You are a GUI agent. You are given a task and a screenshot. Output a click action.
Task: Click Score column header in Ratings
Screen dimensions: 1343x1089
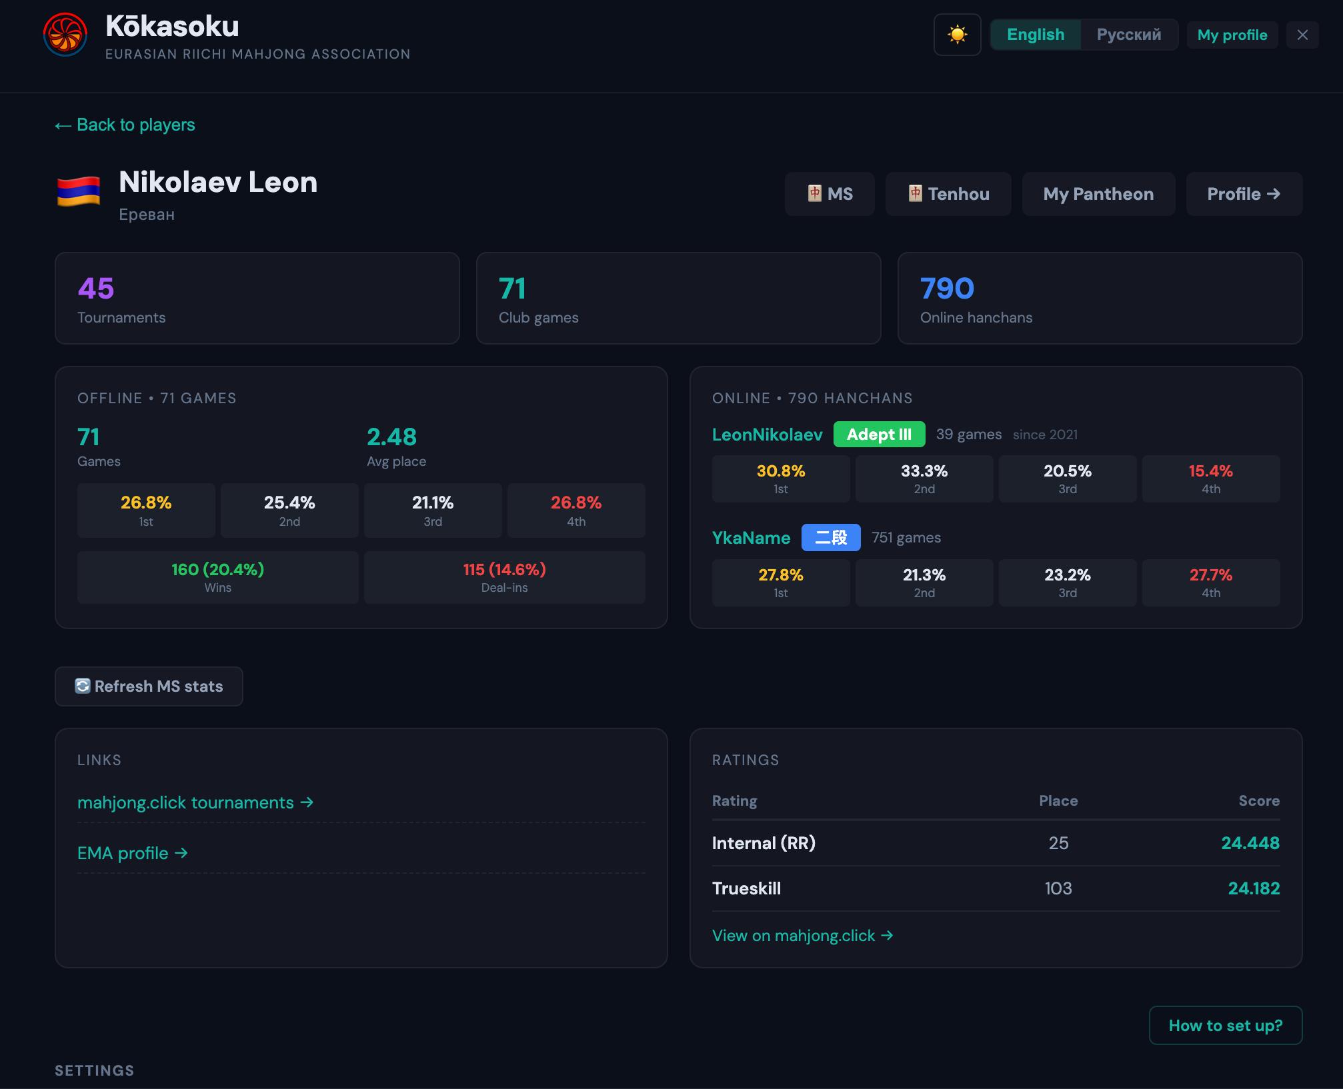click(x=1259, y=801)
